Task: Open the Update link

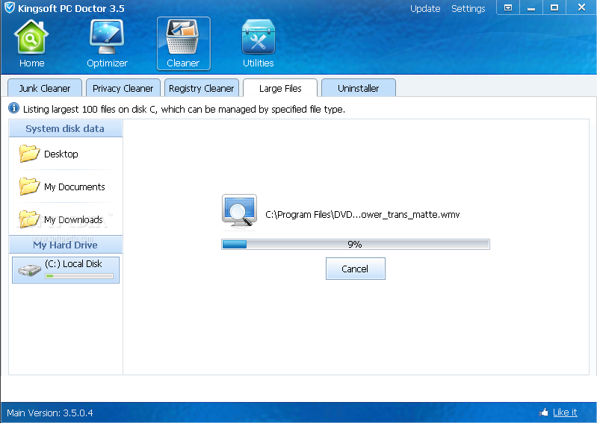Action: (425, 8)
